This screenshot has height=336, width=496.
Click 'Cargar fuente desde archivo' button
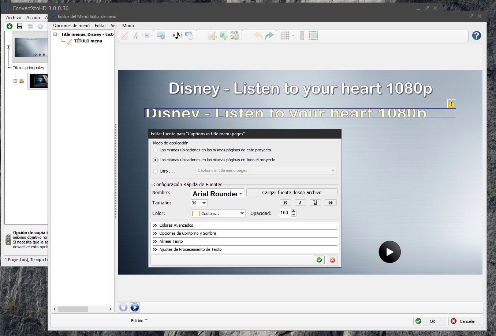292,192
